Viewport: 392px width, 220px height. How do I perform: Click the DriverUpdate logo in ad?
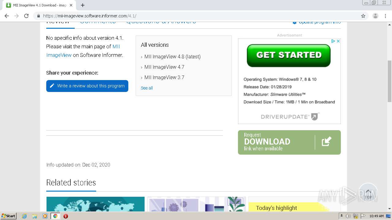point(290,116)
